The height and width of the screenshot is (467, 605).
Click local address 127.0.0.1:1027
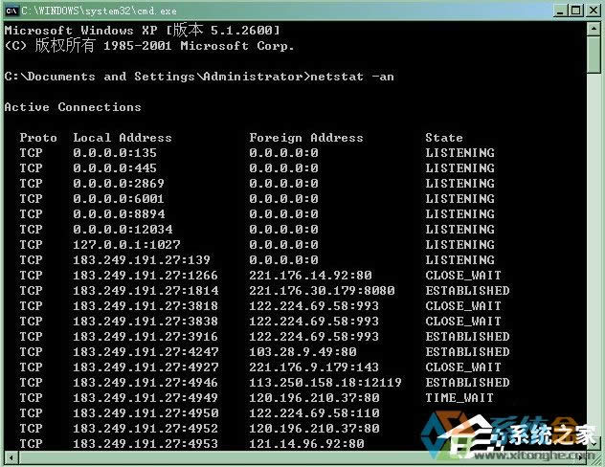126,244
